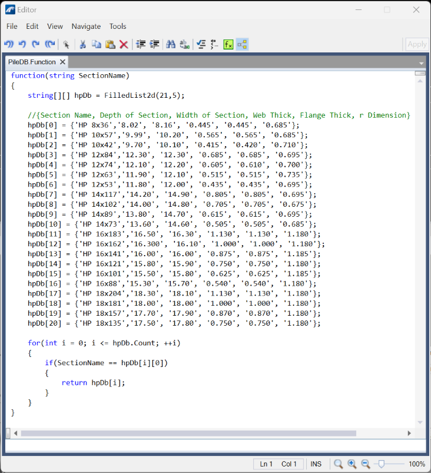Screen dimensions: 431x473
Task: Click the hpDb[20] index text
Action: (x=44, y=323)
